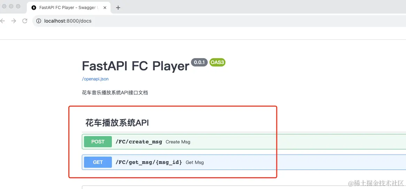Click the yellow minimize window button

pos(11,6)
